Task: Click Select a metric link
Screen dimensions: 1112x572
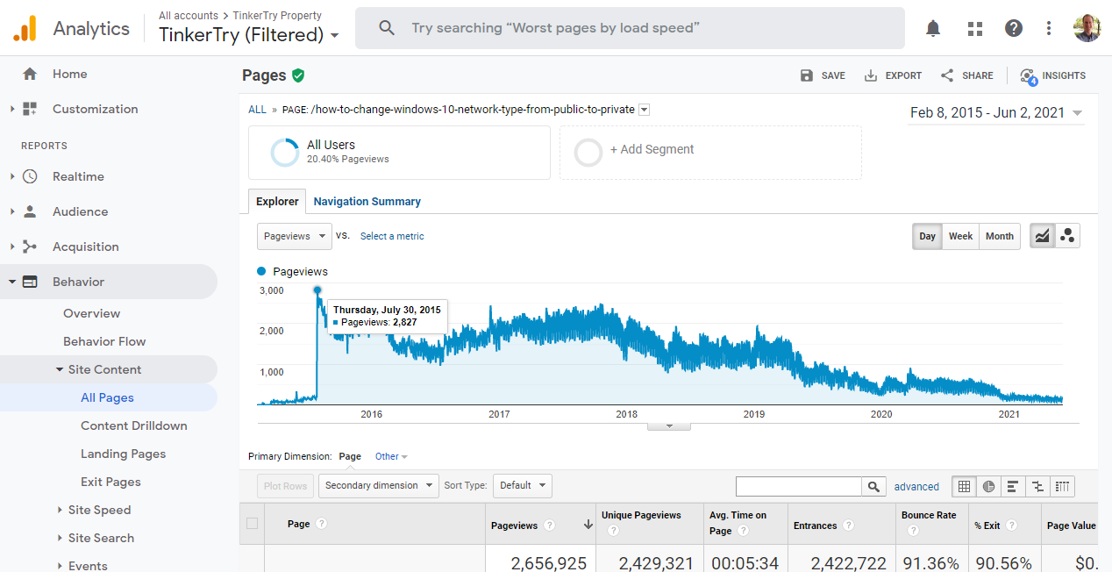Action: point(392,236)
